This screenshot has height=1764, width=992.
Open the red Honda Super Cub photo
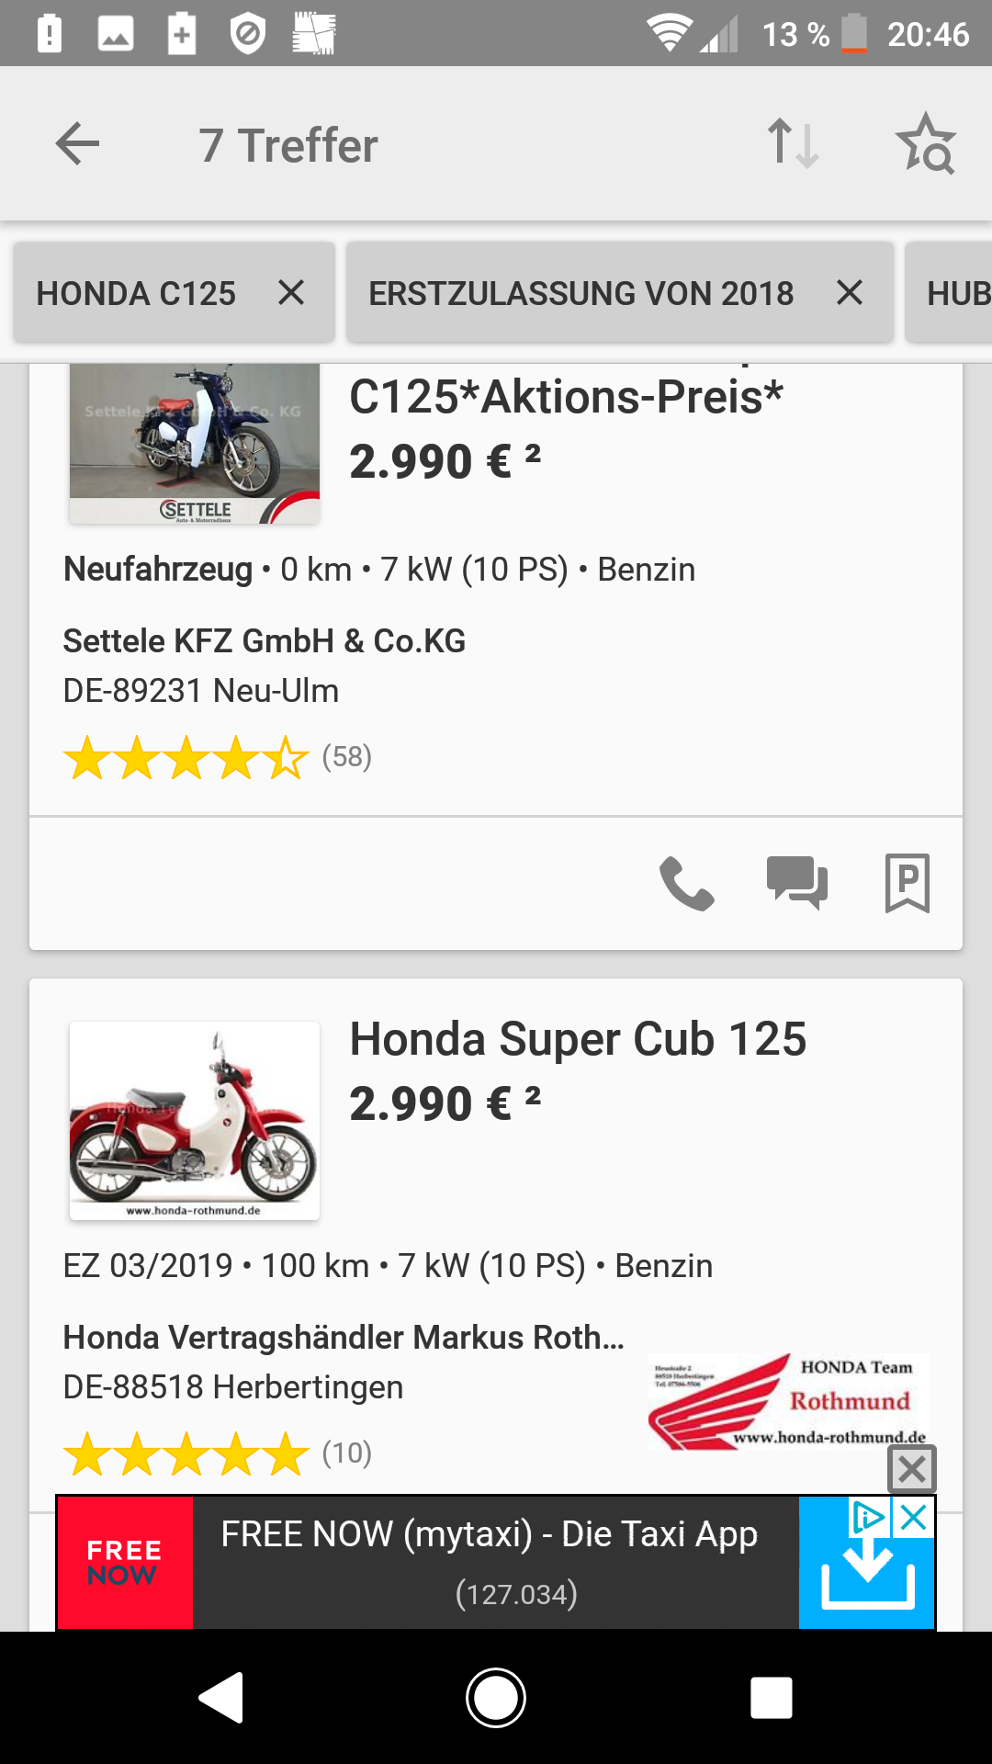[195, 1121]
